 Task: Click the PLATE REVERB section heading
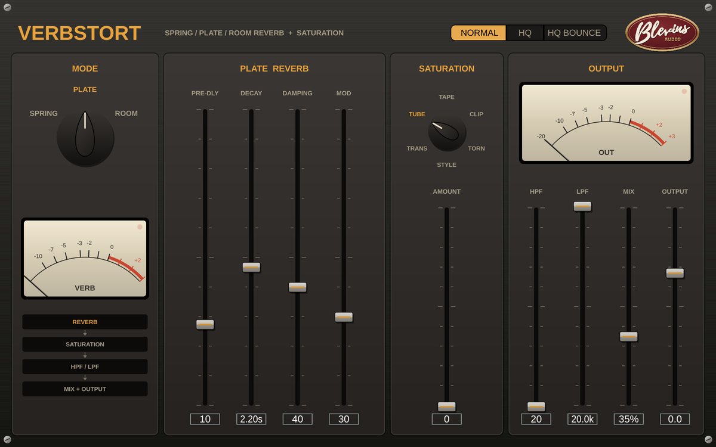(274, 69)
